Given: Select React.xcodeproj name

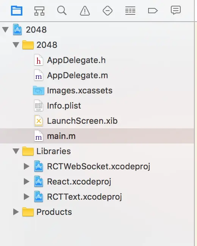Looking at the screenshot, I should point(79,182).
